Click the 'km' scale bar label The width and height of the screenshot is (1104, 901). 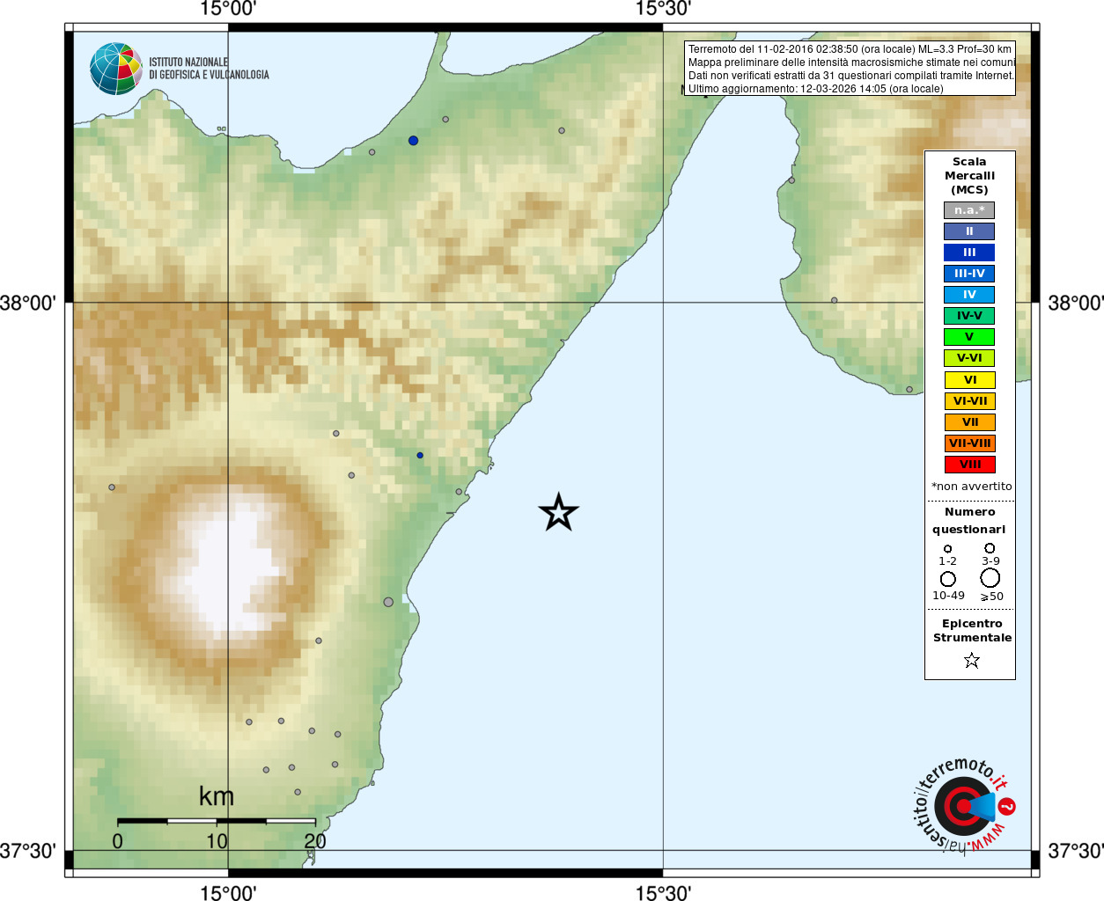tap(217, 796)
